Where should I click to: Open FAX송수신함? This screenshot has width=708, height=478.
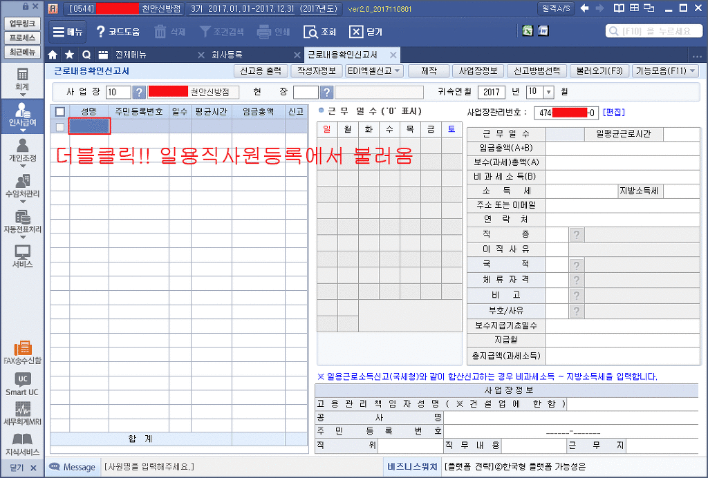[22, 352]
